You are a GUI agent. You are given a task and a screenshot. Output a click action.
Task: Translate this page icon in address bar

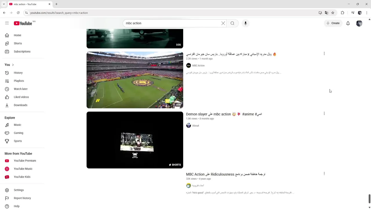pos(327,13)
